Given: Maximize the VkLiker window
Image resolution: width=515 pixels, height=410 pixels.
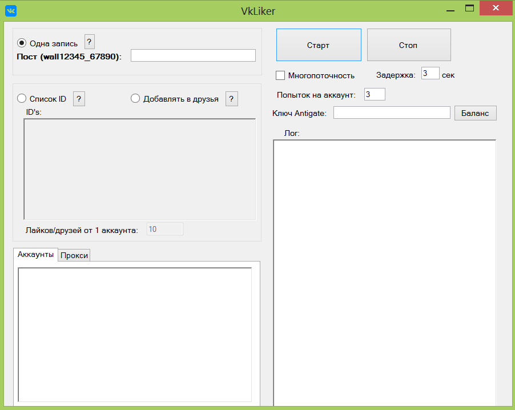Looking at the screenshot, I should click(470, 9).
